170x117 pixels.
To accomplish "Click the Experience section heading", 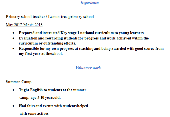I will click(x=90, y=3).
